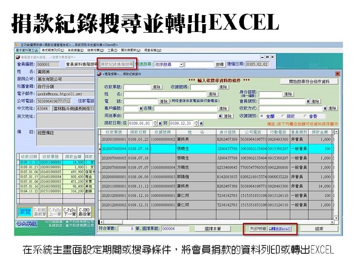Click the quick search text field
The height and width of the screenshot is (267, 357).
point(199,65)
